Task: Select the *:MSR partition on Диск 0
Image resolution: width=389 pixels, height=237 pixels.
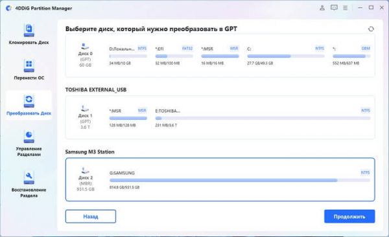Action: pos(220,56)
